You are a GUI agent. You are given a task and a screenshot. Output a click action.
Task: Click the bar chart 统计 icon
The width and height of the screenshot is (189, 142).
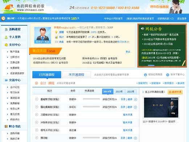(56, 37)
